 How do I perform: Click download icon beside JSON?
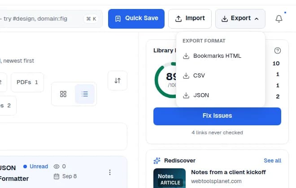(186, 95)
